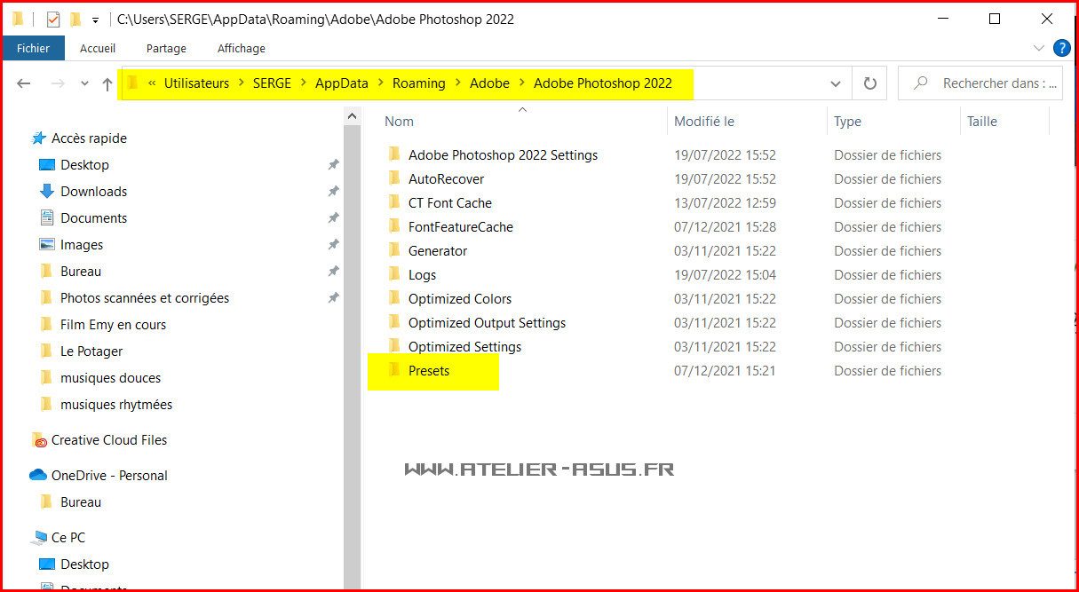Click the Refresh button beside address bar
1079x592 pixels.
[869, 83]
